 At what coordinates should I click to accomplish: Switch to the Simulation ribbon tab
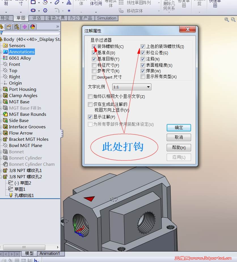[x=107, y=18]
